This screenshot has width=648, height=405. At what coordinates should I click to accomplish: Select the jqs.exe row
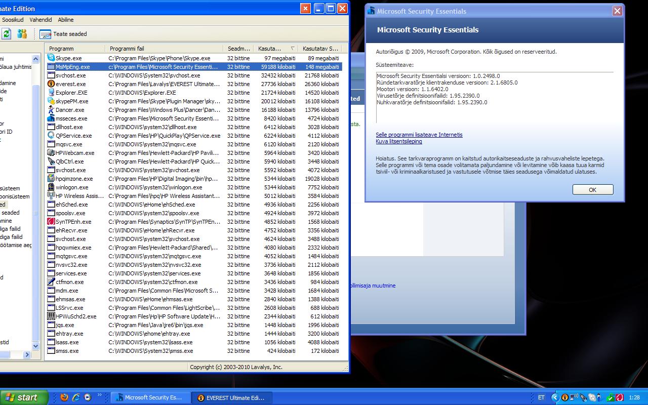194,325
